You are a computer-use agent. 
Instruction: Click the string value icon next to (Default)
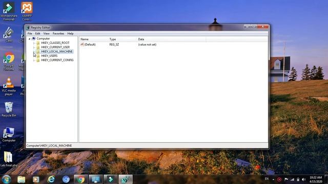click(x=82, y=44)
